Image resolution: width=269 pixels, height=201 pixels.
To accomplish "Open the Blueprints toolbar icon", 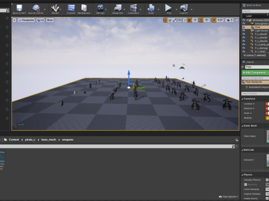I will (118, 9).
